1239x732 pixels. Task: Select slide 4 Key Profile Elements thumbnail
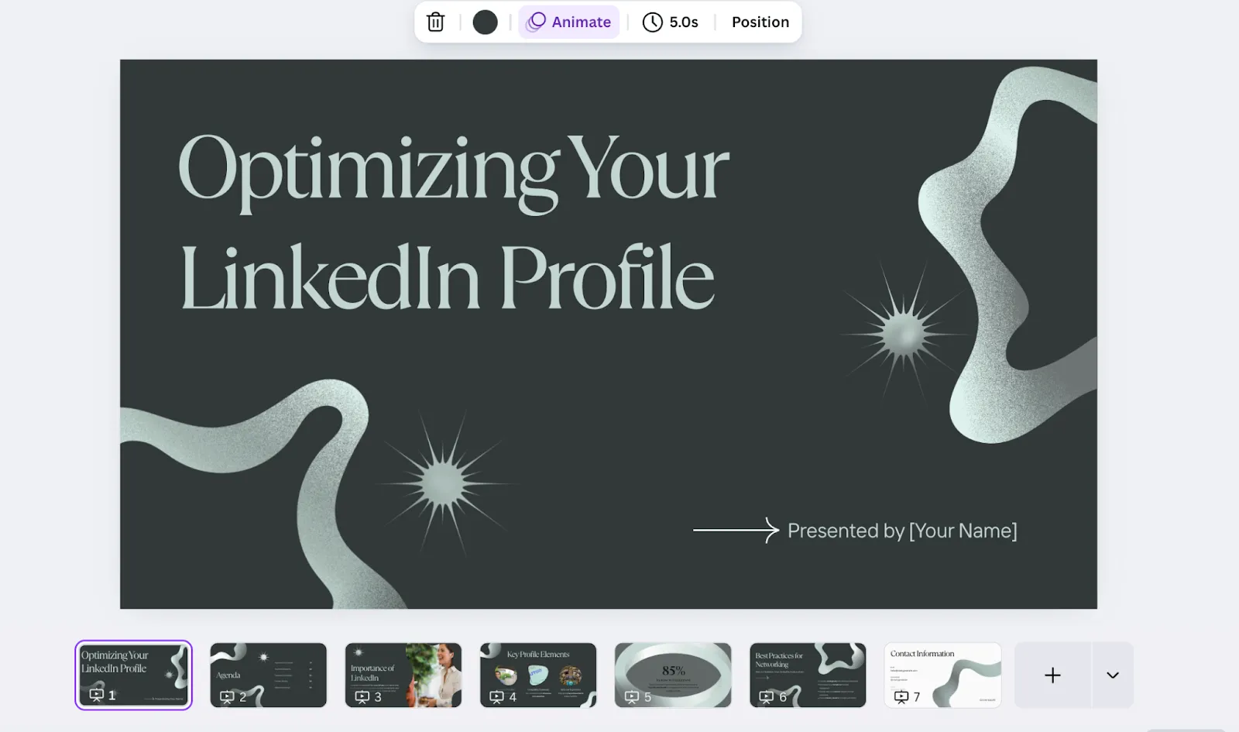pyautogui.click(x=537, y=675)
